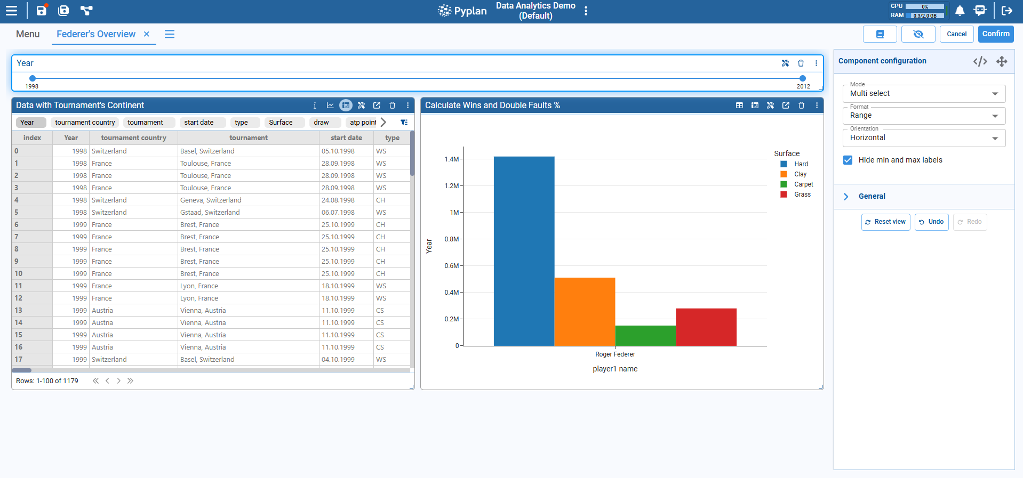Screen dimensions: 1023x478
Task: Click the table view icon on the chart panel
Action: coord(739,106)
